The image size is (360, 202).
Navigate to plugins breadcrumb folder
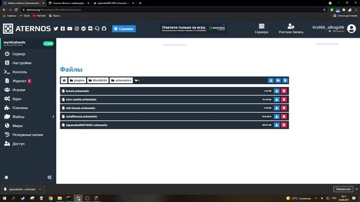(x=77, y=80)
